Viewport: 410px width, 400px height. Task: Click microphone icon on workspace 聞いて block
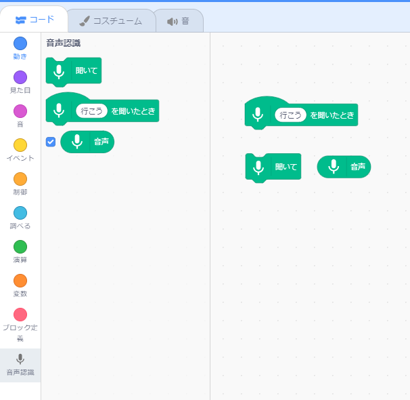click(x=258, y=167)
